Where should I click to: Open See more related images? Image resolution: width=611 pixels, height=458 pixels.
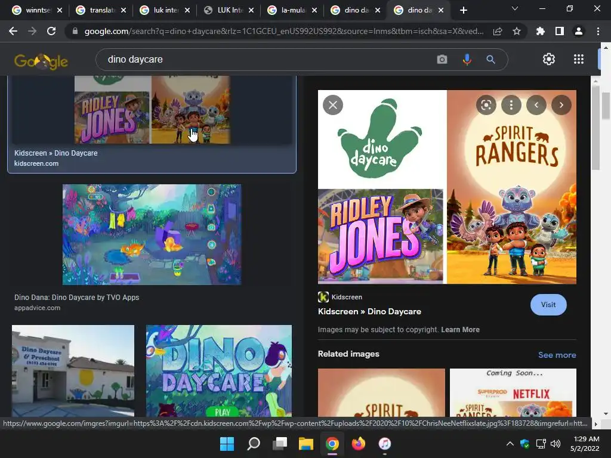coord(557,355)
